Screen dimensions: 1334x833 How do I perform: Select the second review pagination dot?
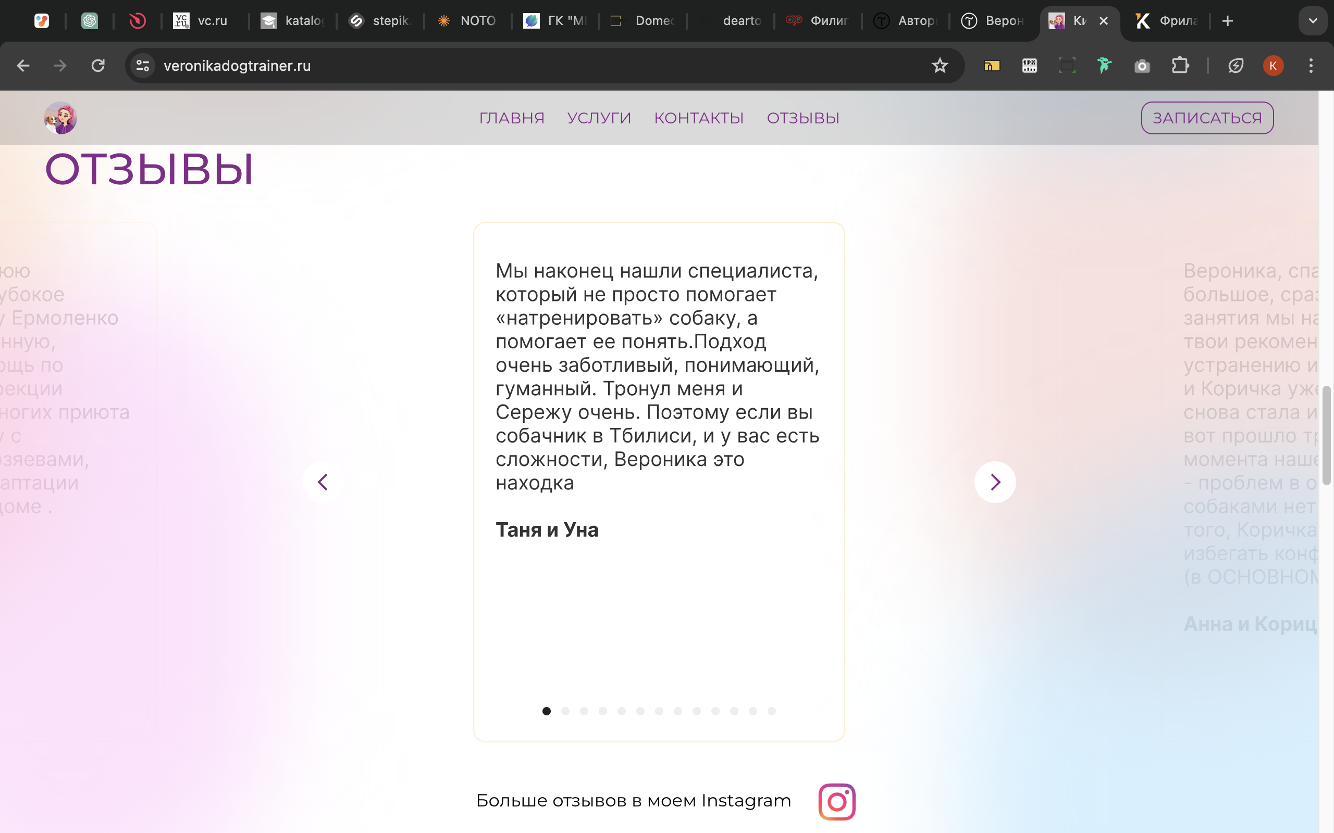pyautogui.click(x=565, y=711)
